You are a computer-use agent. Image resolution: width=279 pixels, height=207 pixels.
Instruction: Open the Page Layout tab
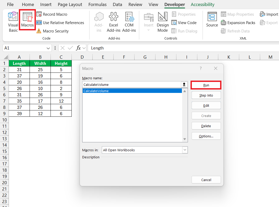coord(70,4)
